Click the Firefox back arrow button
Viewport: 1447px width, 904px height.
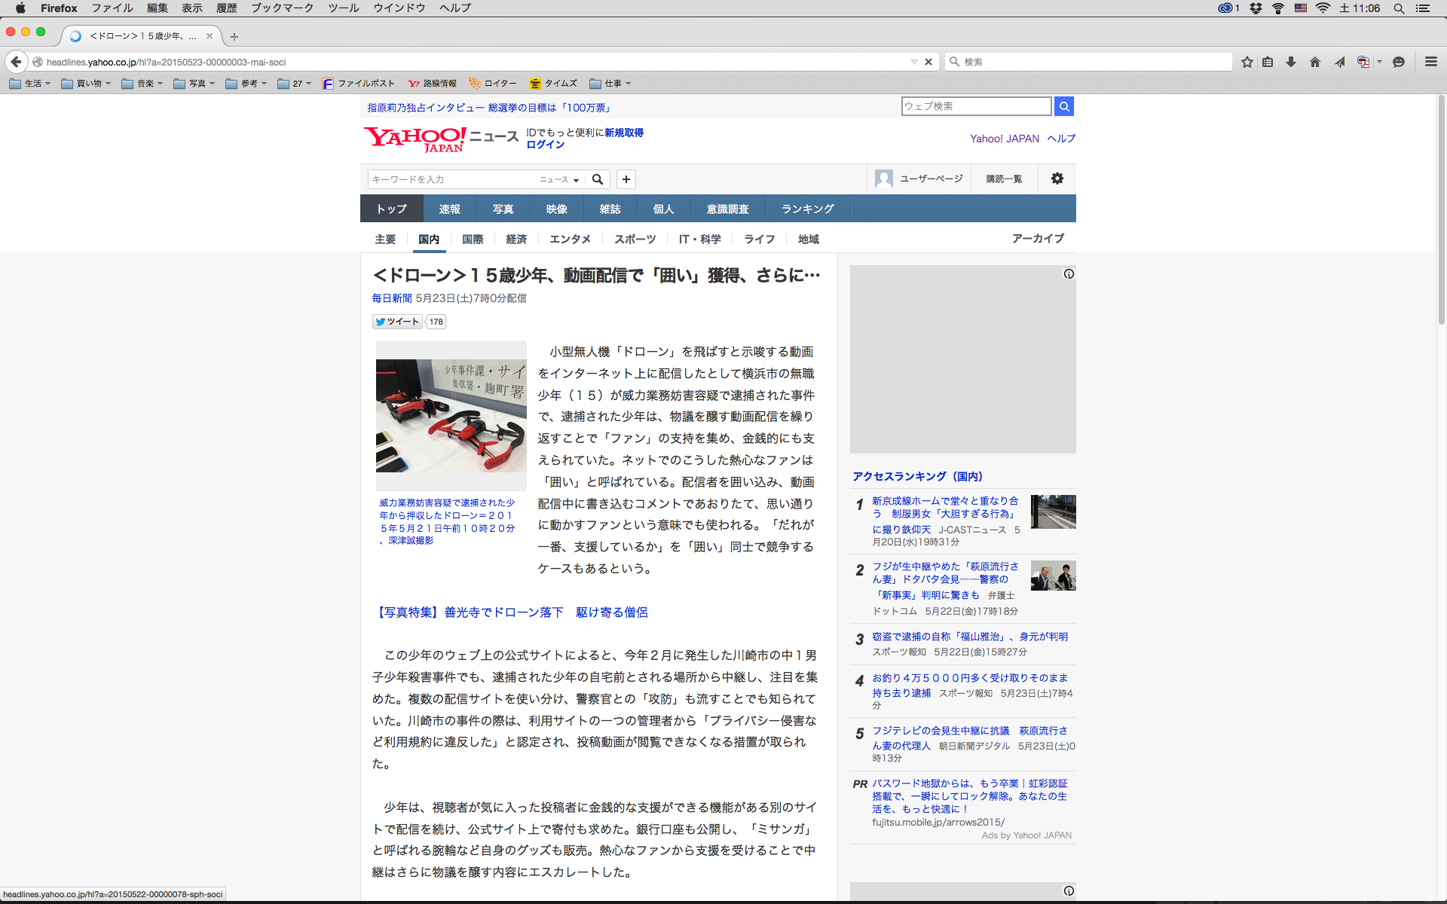point(16,62)
